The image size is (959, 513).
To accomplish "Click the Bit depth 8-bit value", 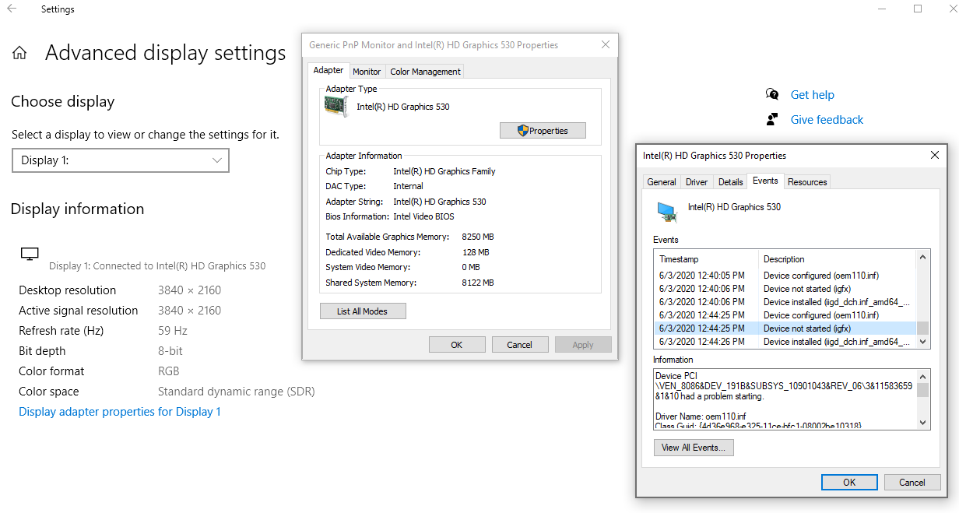I will click(170, 351).
